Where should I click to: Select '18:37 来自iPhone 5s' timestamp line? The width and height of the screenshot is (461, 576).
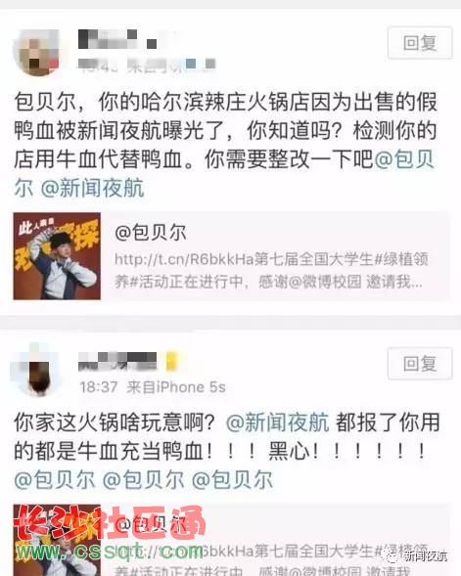coord(153,387)
